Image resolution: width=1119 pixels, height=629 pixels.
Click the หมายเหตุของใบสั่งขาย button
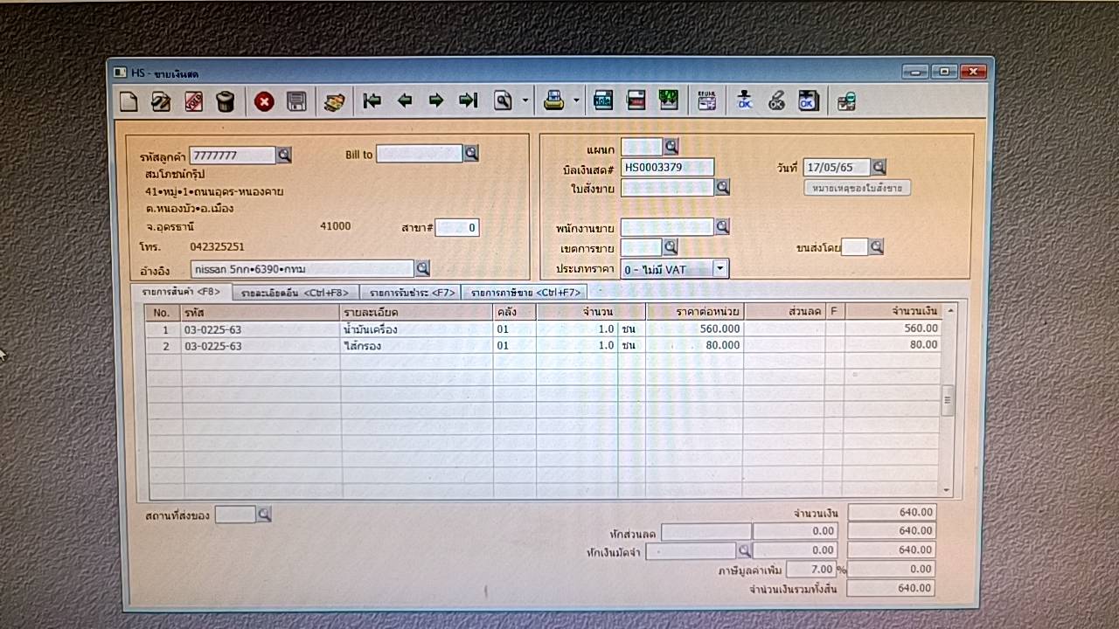tap(857, 188)
